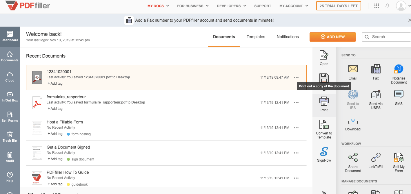Download the selected document
The width and height of the screenshot is (411, 194).
[x=353, y=120]
